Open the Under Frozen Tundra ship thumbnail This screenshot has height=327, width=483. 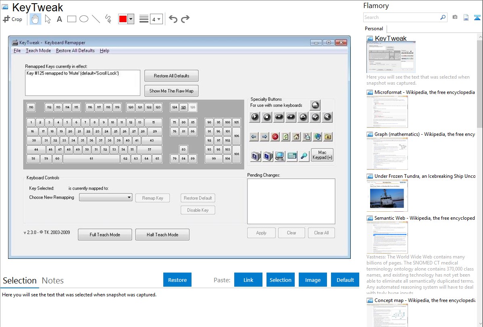[x=387, y=196]
